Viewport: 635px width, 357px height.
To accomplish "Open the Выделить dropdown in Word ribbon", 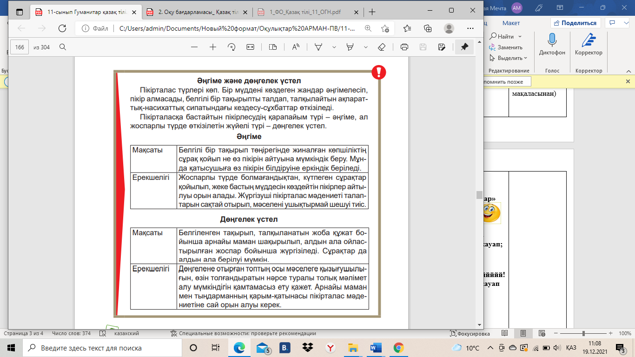I will click(x=510, y=58).
